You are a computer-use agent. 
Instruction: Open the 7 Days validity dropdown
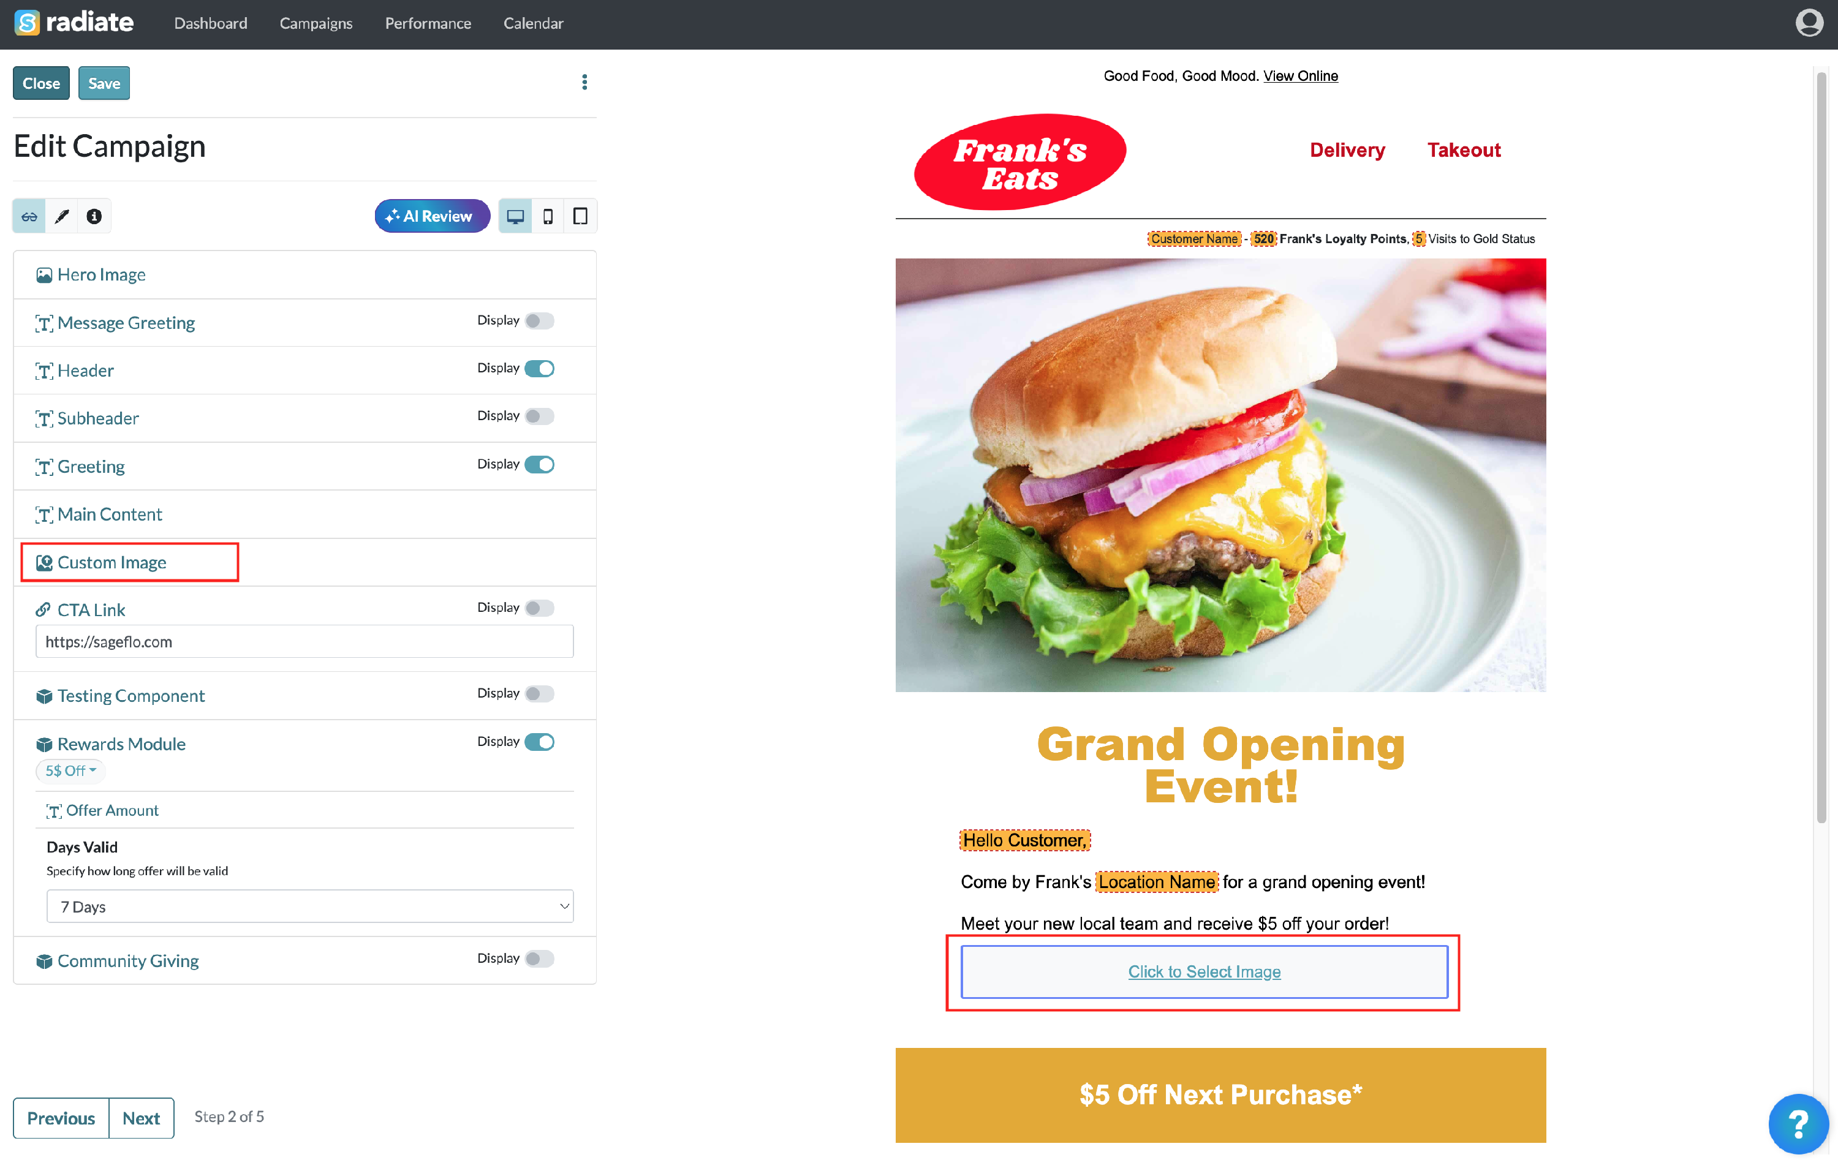(310, 906)
